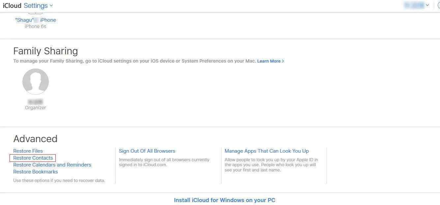This screenshot has width=440, height=205.
Task: Click the Family Sharing heading
Action: click(45, 51)
